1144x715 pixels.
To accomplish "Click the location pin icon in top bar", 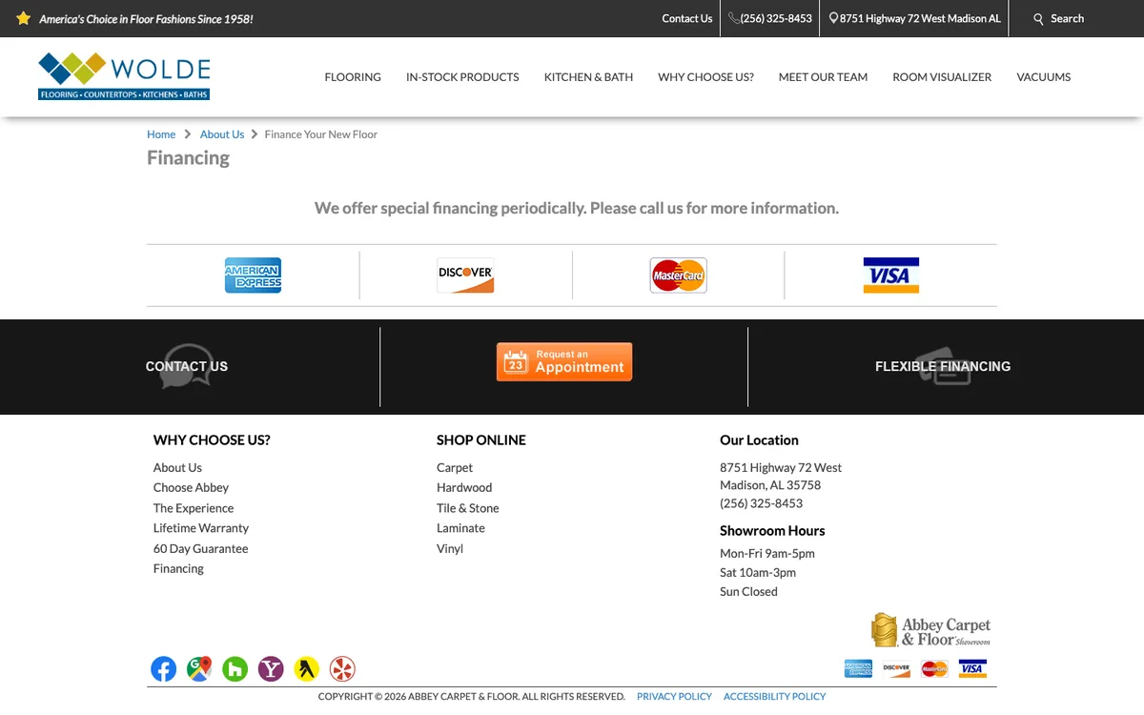I will click(x=833, y=18).
